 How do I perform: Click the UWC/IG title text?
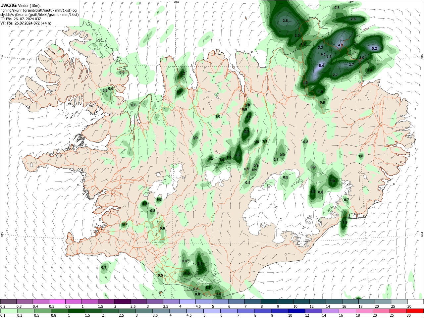pos(8,5)
